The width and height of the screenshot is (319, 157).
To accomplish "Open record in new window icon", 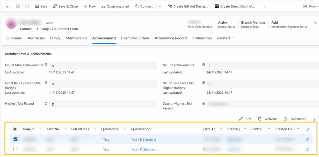I will [x=27, y=6].
